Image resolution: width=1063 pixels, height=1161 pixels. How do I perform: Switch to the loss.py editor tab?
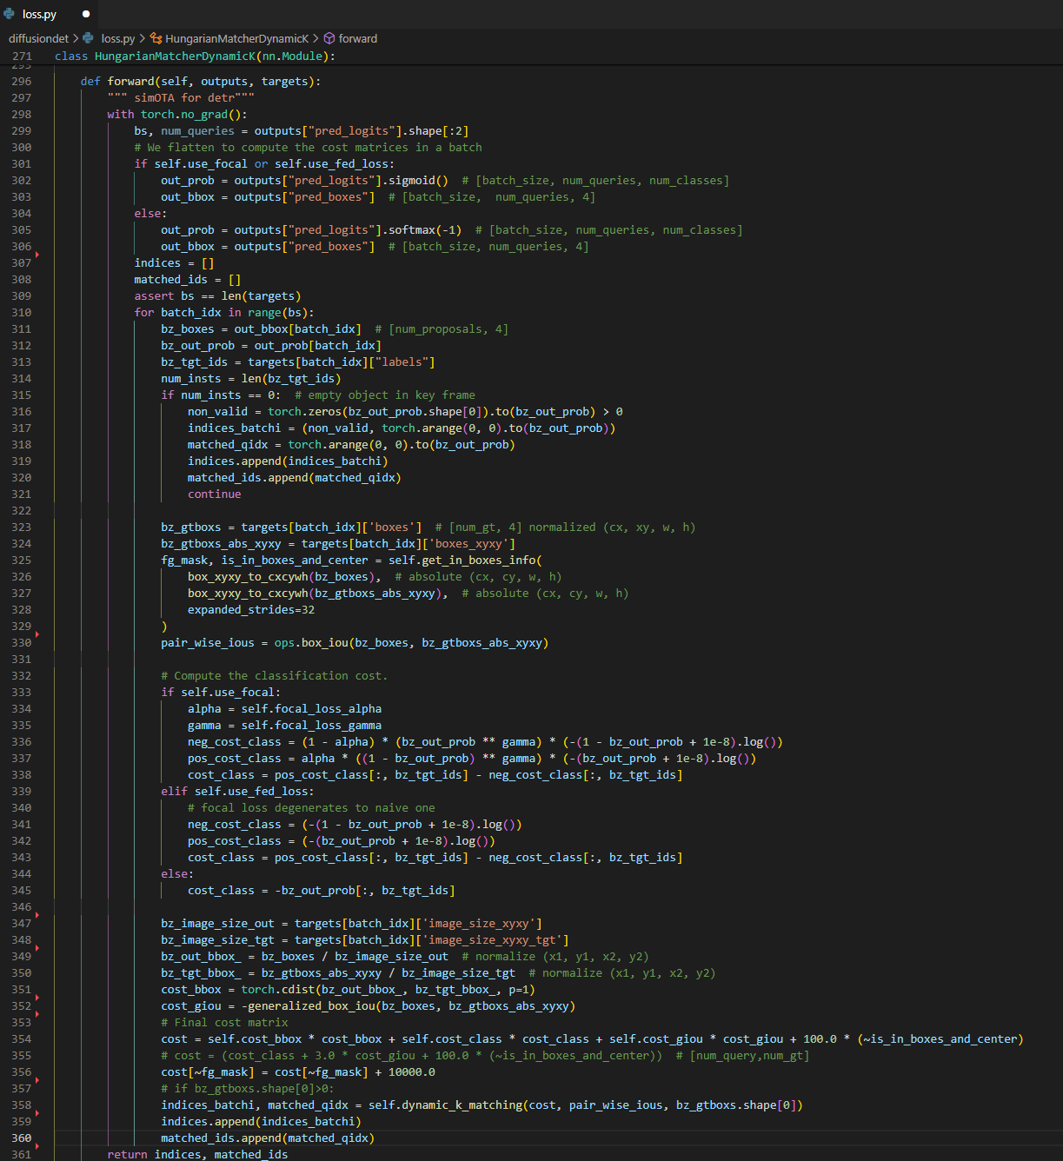click(40, 14)
